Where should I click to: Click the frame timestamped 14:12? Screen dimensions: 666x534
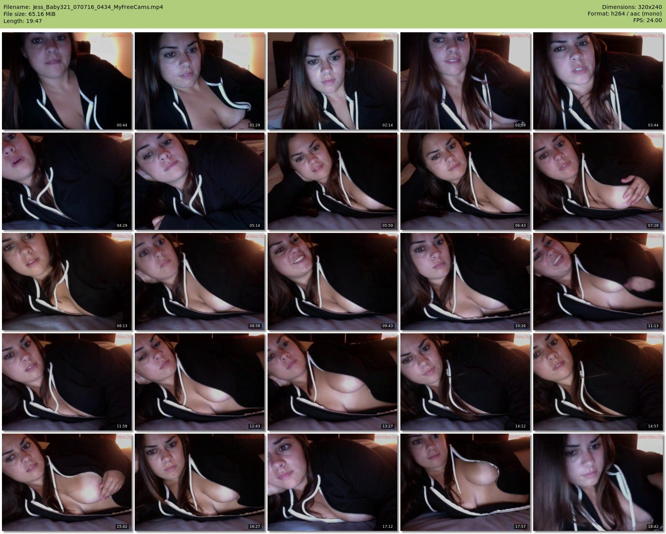465,382
